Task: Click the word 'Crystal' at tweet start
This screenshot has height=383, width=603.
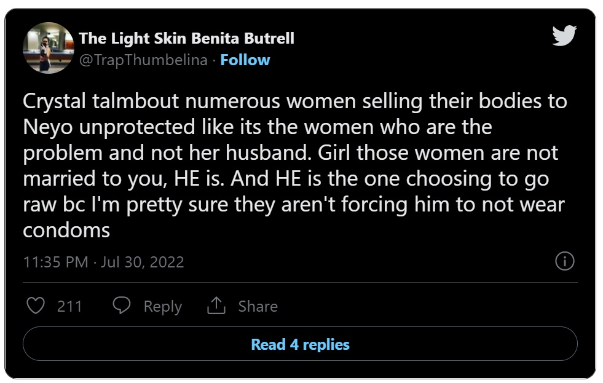Action: pyautogui.click(x=54, y=102)
